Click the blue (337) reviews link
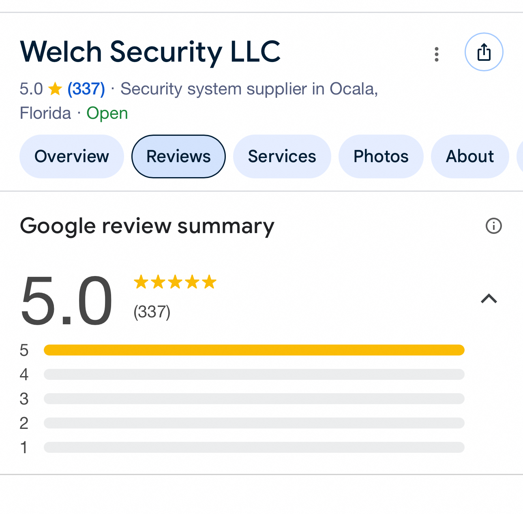The height and width of the screenshot is (514, 523). point(86,89)
